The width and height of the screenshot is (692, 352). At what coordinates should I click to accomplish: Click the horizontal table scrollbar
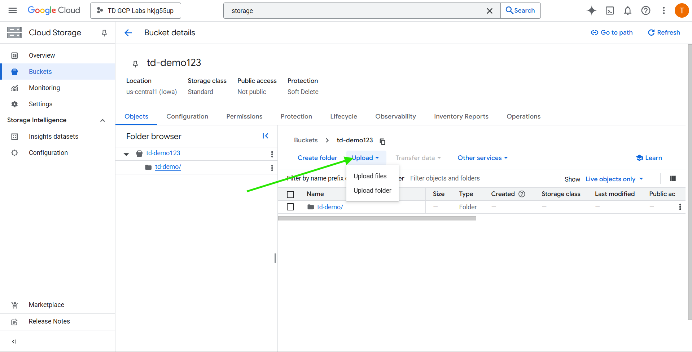coord(377,218)
